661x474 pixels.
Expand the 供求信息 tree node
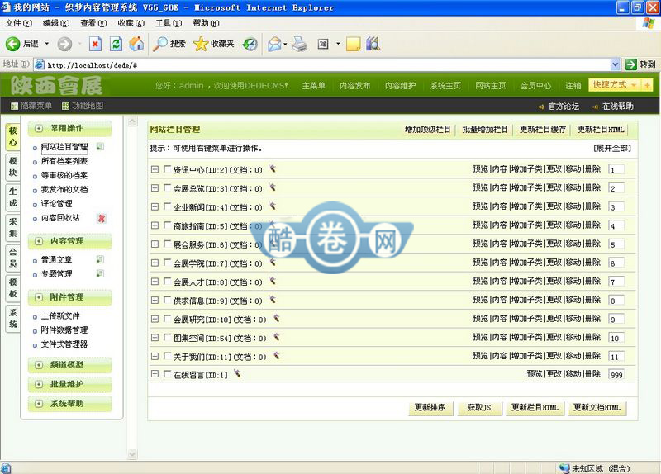[x=155, y=300]
